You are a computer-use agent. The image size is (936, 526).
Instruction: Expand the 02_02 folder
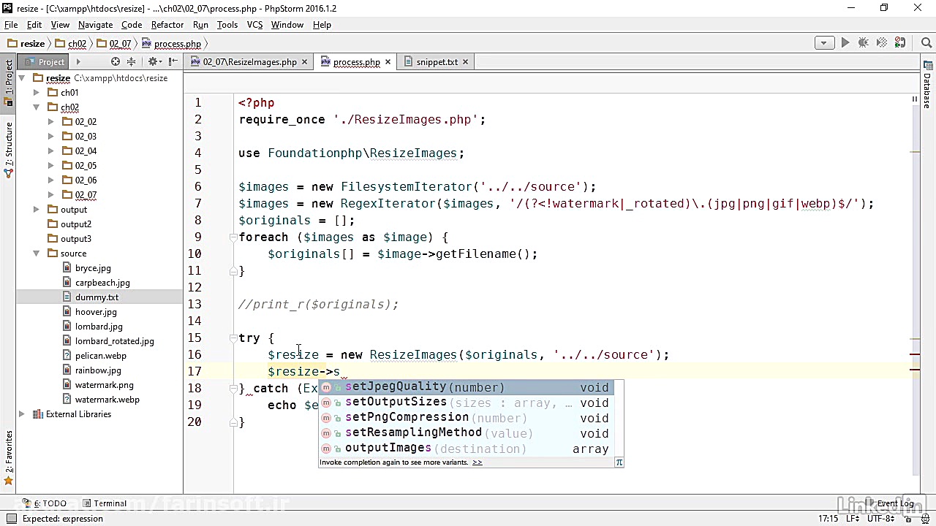pos(50,122)
